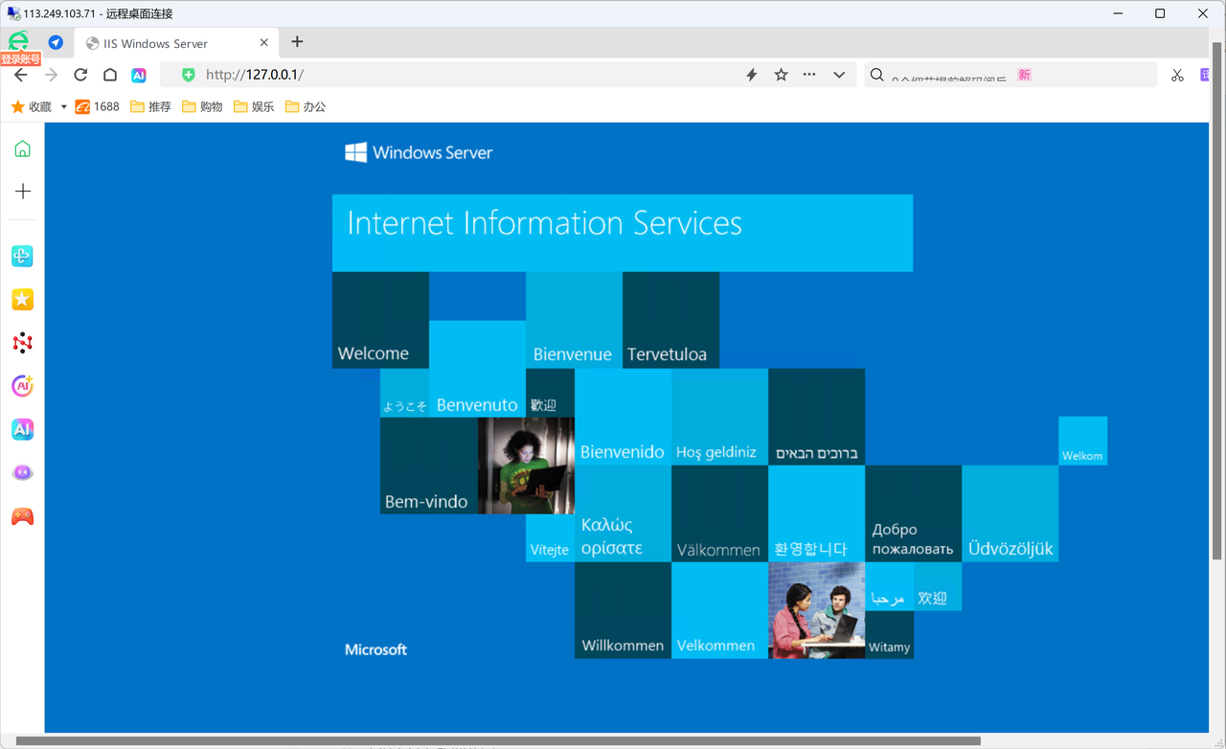Viewport: 1226px width, 749px height.
Task: Click the Bienvenue tile
Action: pos(574,320)
